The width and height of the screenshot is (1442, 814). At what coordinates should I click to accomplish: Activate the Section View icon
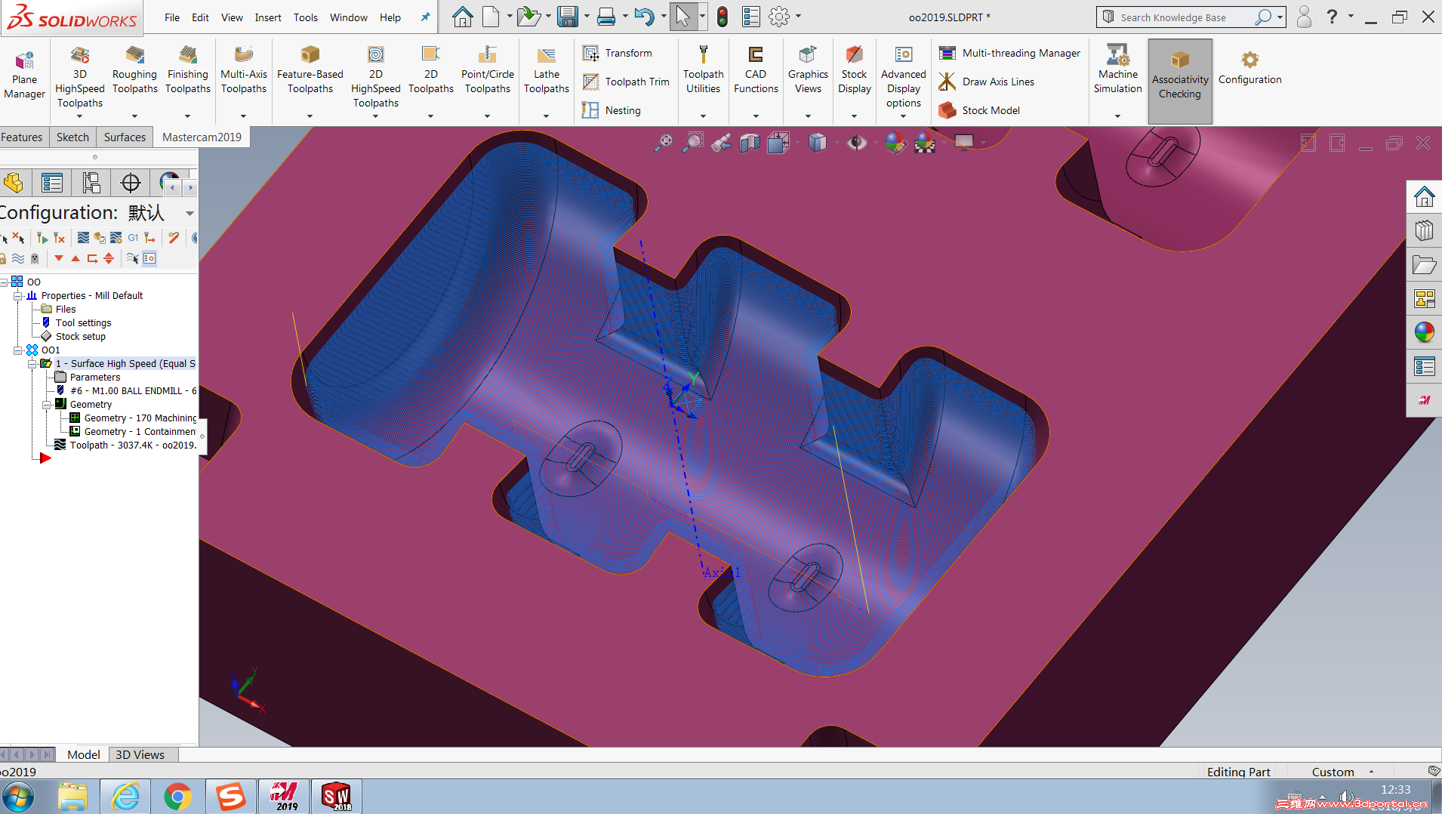point(750,142)
